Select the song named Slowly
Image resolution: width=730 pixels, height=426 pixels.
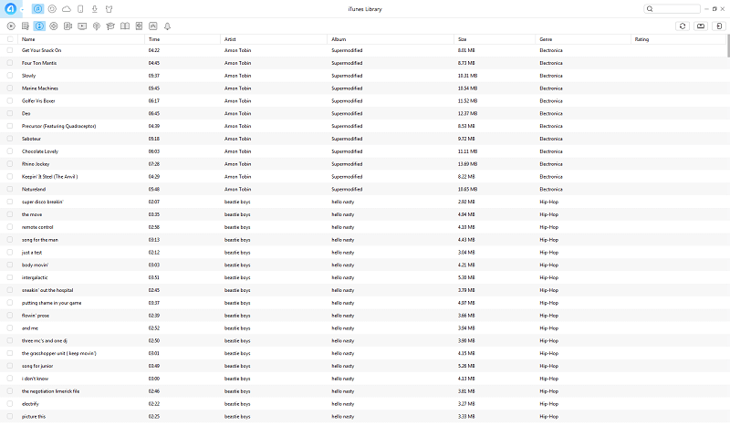(29, 76)
